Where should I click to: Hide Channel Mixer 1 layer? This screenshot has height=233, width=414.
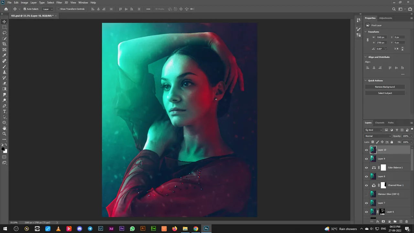tap(366, 185)
